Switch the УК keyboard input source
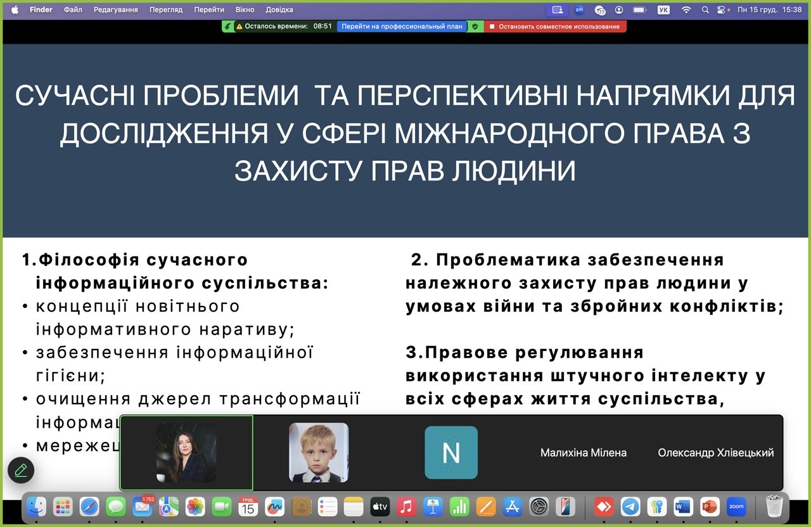The width and height of the screenshot is (811, 527). coord(663,10)
